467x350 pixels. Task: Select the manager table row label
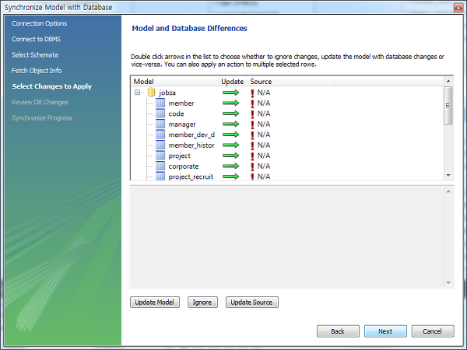click(182, 124)
